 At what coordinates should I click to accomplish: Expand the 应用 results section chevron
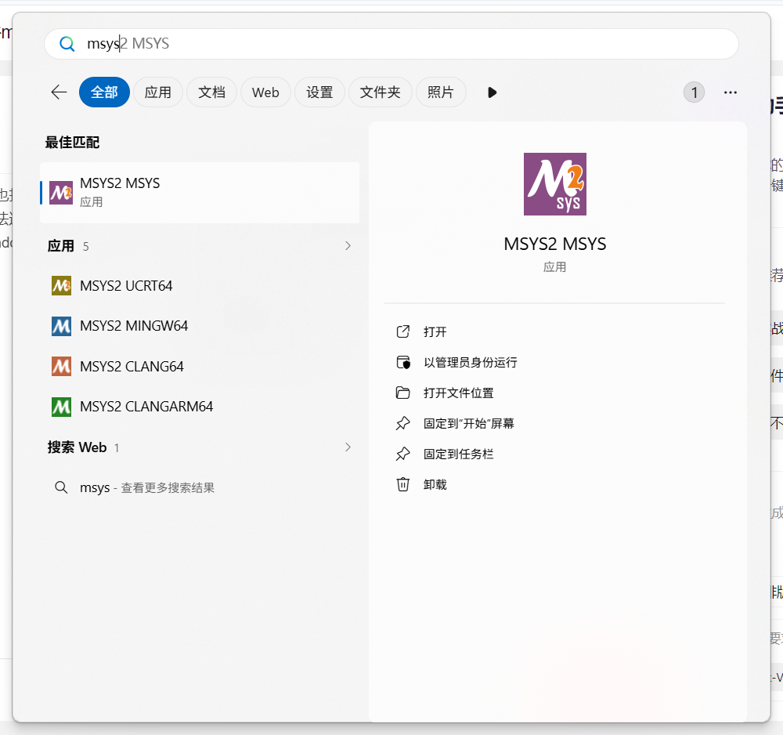click(x=348, y=246)
